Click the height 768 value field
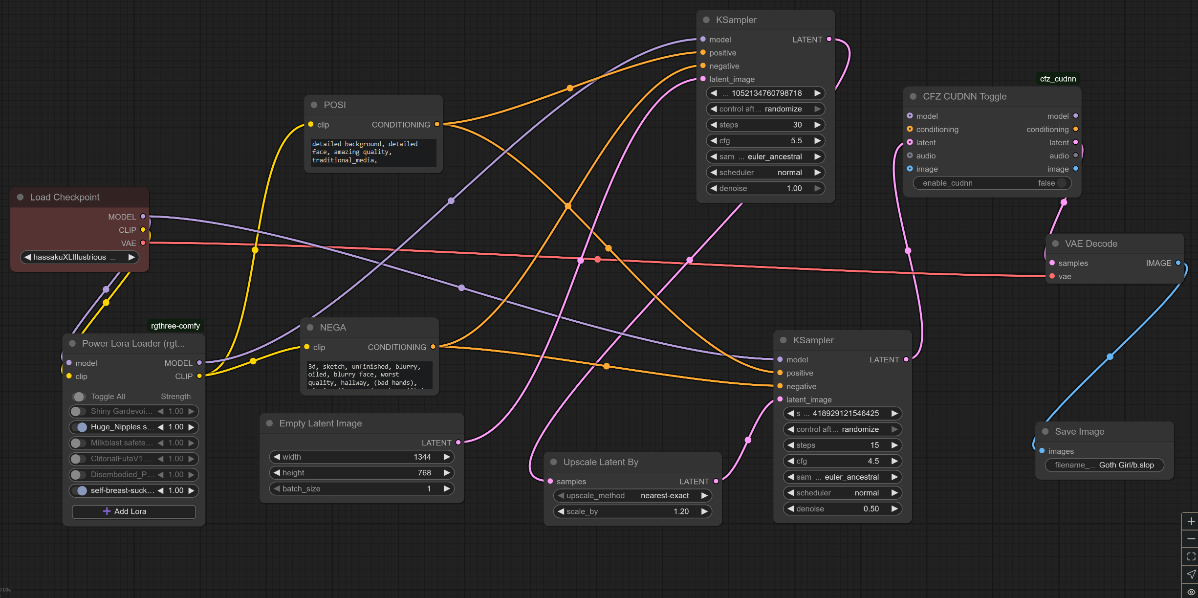1198x598 pixels. tap(362, 473)
